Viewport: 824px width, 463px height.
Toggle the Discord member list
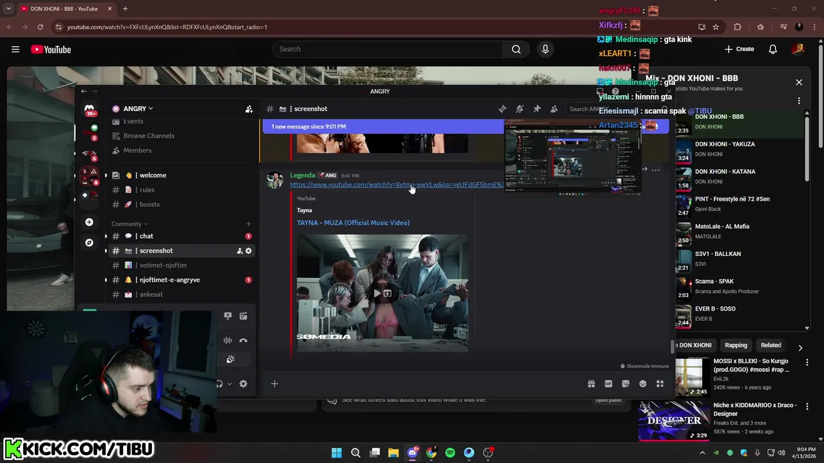pos(554,109)
